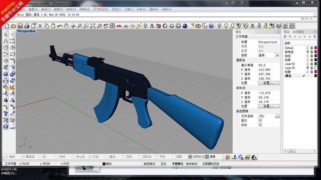Toggle 记录建构历史 in status bar
This screenshot has width=321, height=180.
pyautogui.click(x=211, y=164)
